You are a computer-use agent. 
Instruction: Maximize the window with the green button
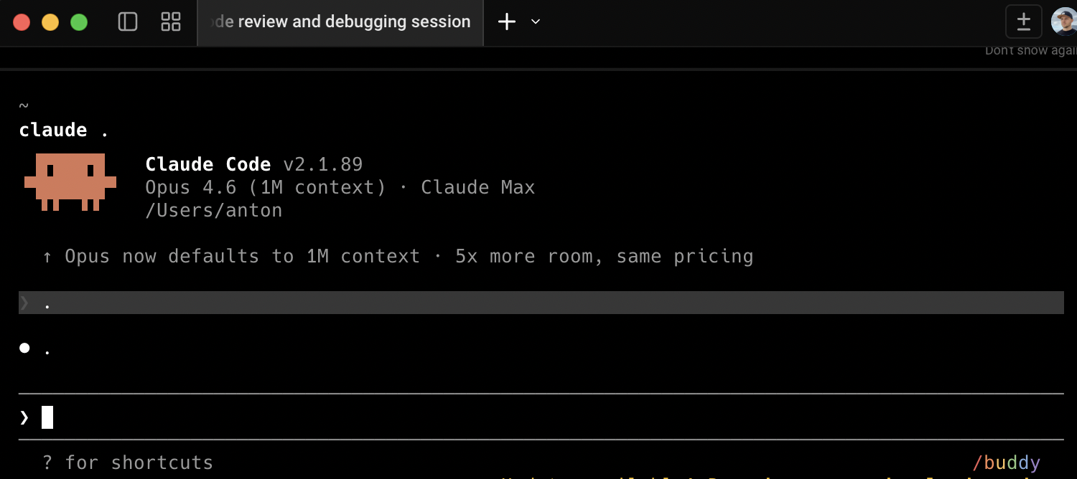79,22
